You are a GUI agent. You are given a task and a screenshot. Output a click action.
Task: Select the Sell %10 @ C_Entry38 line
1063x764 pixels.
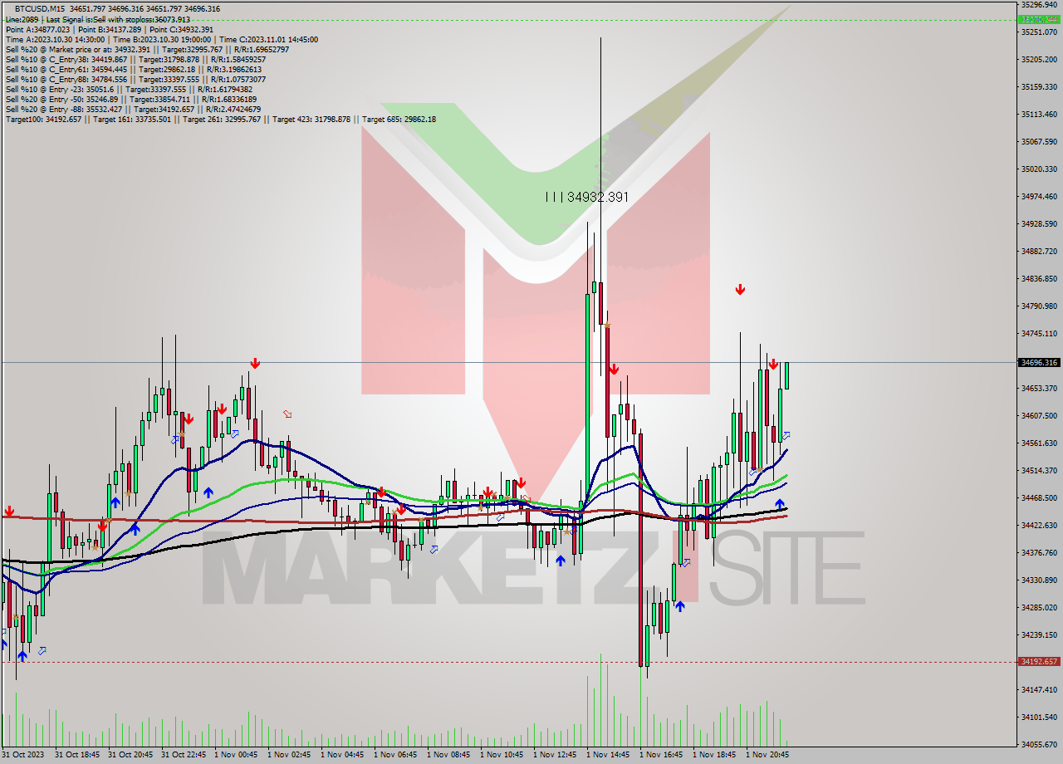tap(135, 59)
